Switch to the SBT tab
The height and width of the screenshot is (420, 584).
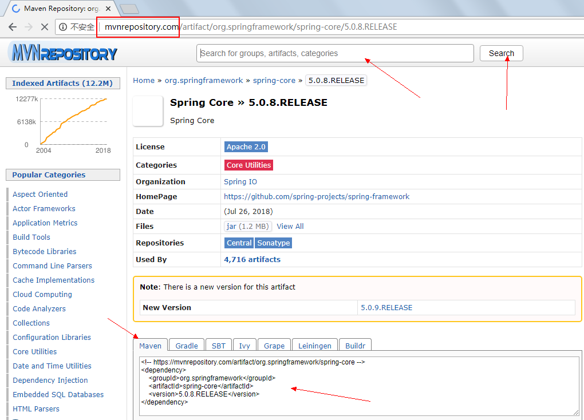pyautogui.click(x=219, y=346)
